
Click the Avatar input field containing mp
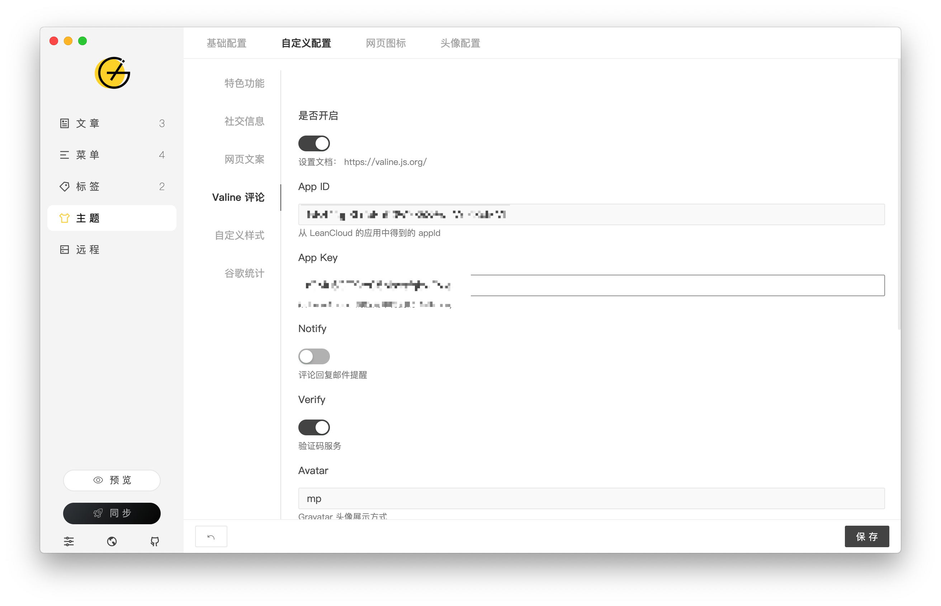tap(591, 498)
